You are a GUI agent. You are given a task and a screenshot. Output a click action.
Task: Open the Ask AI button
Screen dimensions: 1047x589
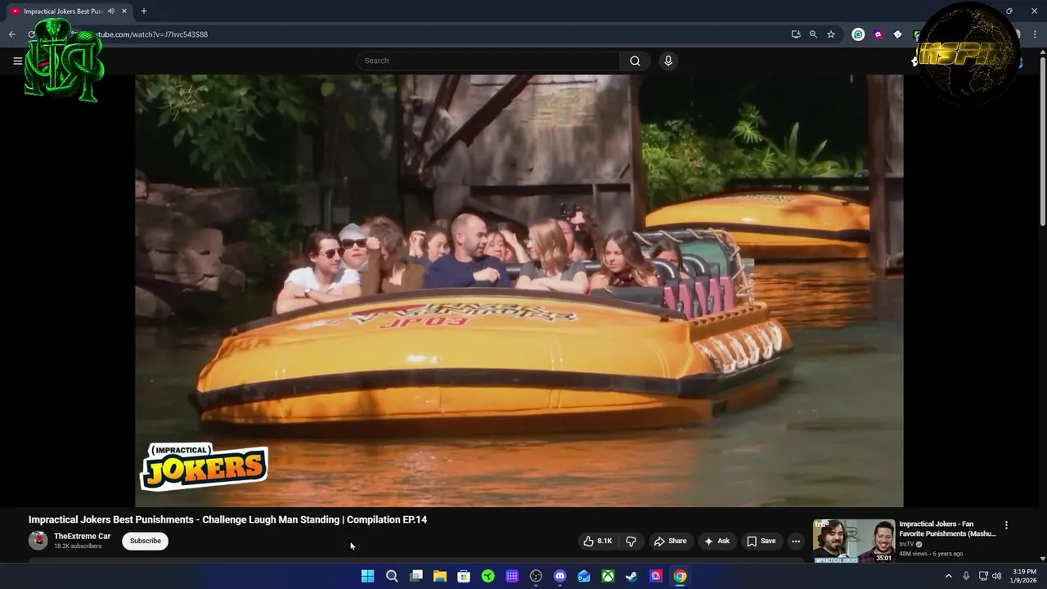tap(717, 541)
